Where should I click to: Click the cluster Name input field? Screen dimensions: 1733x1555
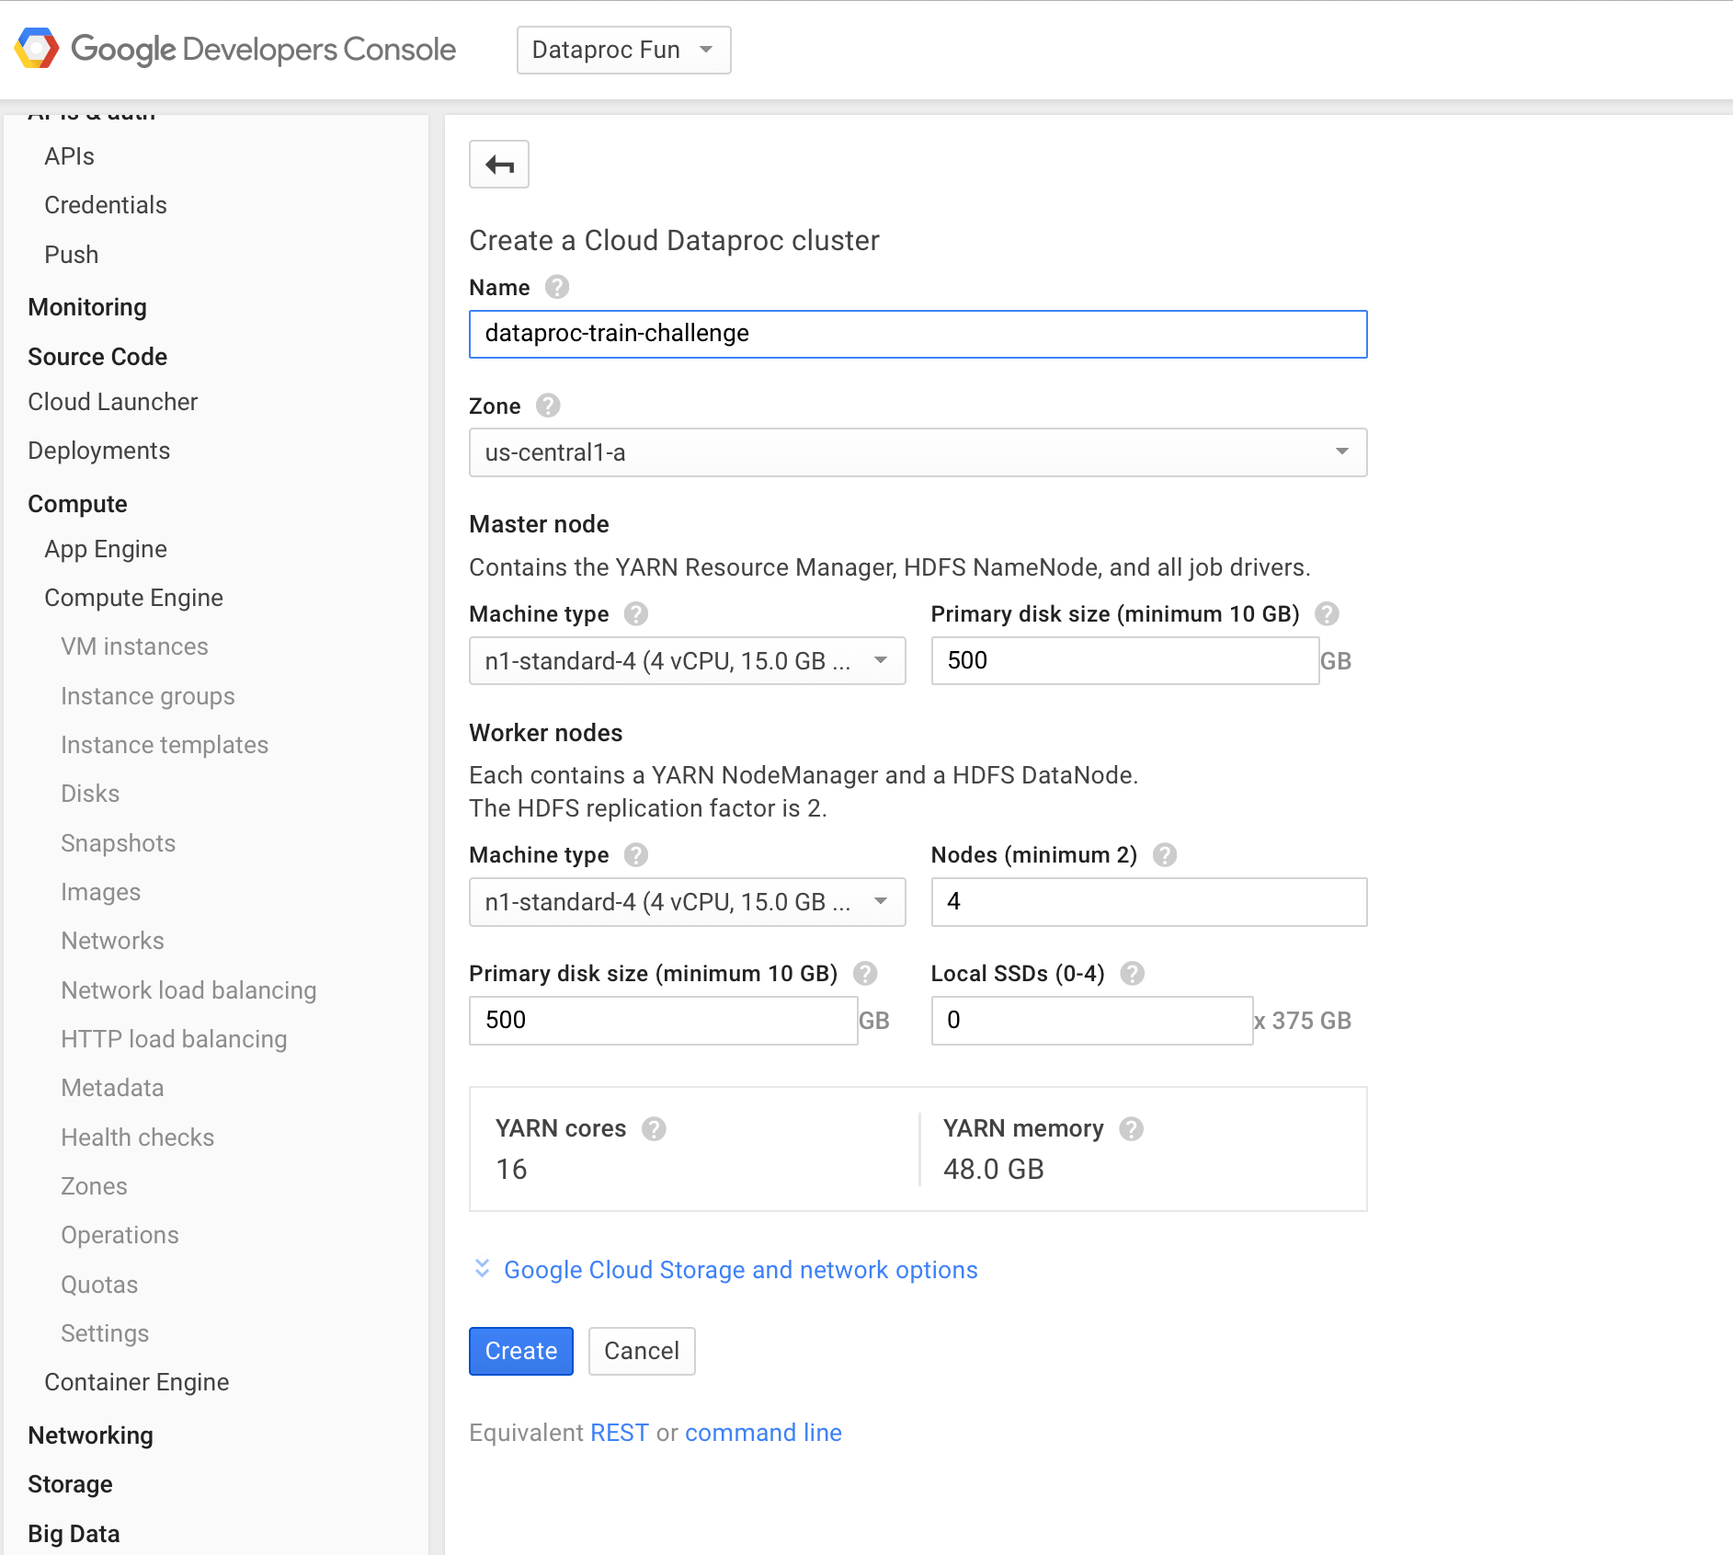point(918,334)
